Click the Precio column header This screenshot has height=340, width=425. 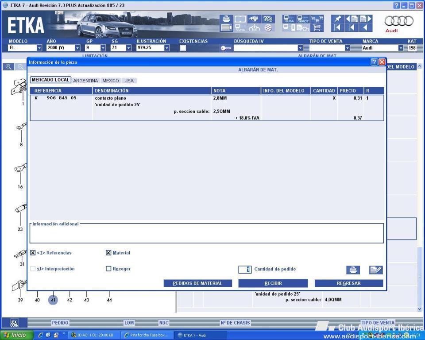[x=351, y=91]
